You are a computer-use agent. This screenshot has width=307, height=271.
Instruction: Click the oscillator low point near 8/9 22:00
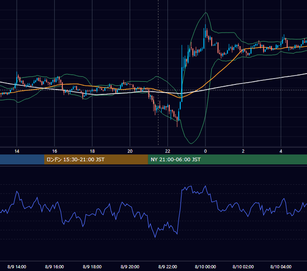(155, 237)
